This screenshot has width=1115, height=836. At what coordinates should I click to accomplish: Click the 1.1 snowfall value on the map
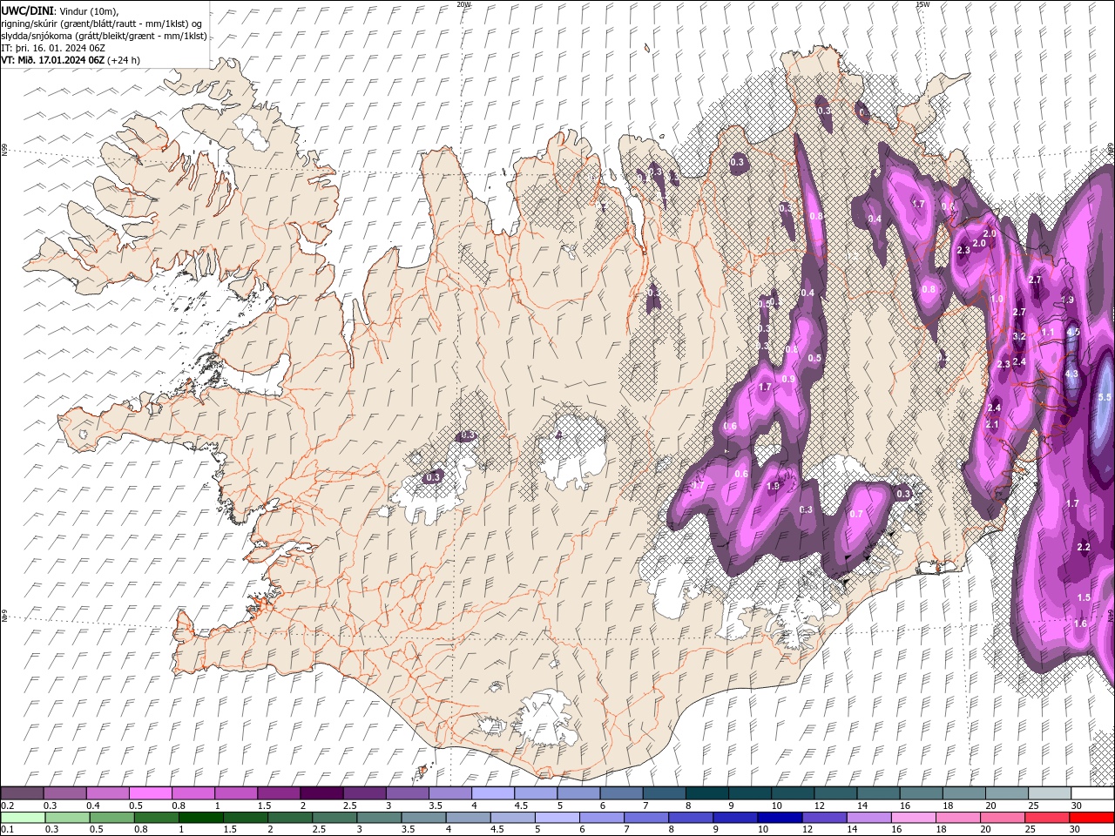(x=1048, y=332)
